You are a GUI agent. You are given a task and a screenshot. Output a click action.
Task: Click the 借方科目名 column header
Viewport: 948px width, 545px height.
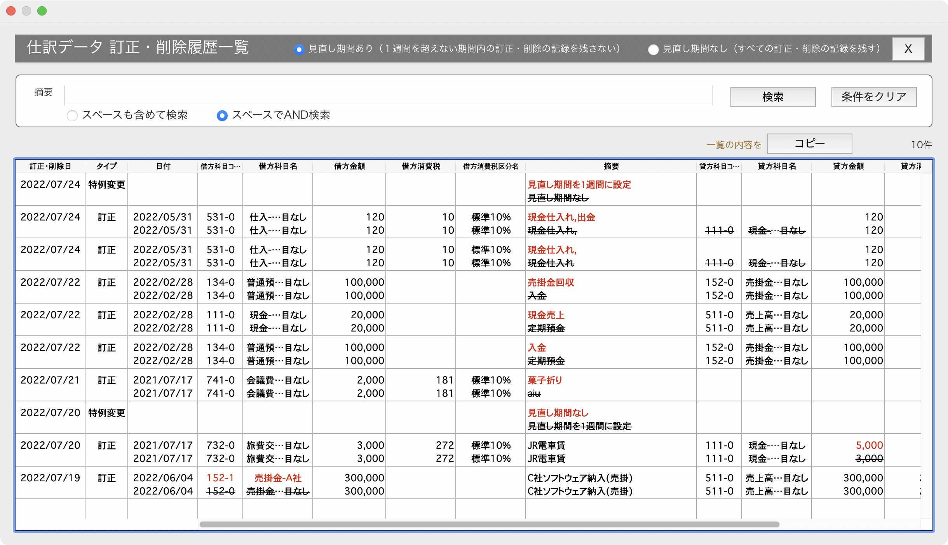coord(278,166)
